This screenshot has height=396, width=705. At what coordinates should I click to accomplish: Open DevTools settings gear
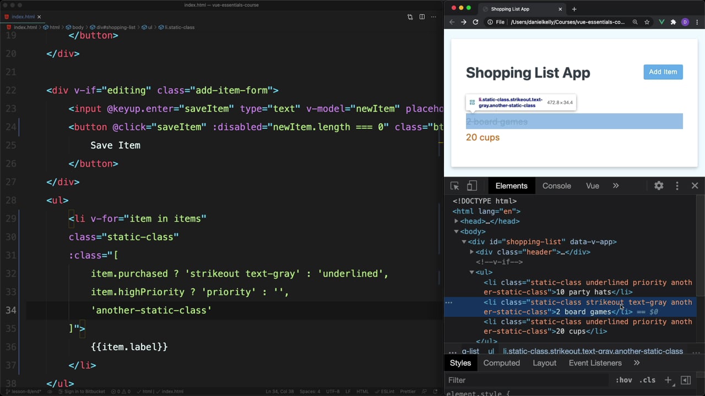pyautogui.click(x=659, y=186)
